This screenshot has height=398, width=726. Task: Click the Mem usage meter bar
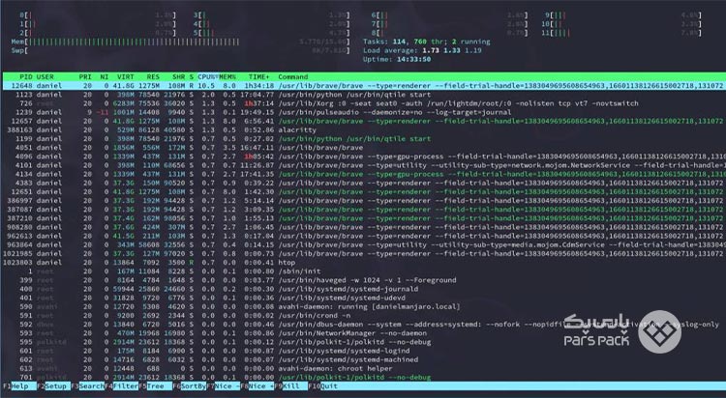pos(181,42)
